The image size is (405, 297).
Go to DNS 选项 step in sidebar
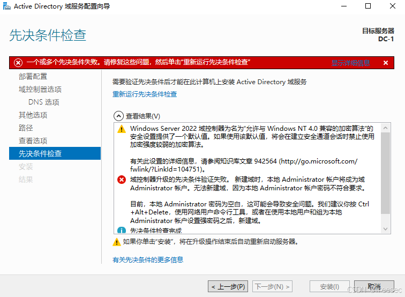coord(43,102)
